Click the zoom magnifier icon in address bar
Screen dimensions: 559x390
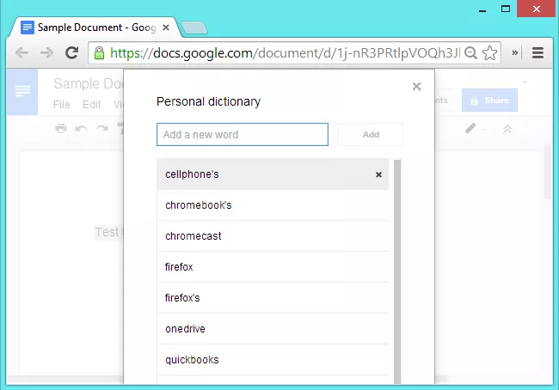tap(470, 52)
